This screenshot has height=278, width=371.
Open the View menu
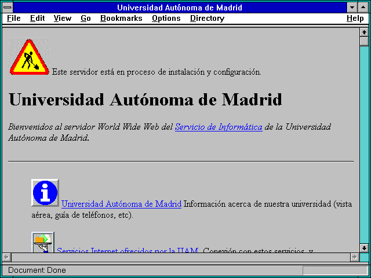[x=63, y=19]
